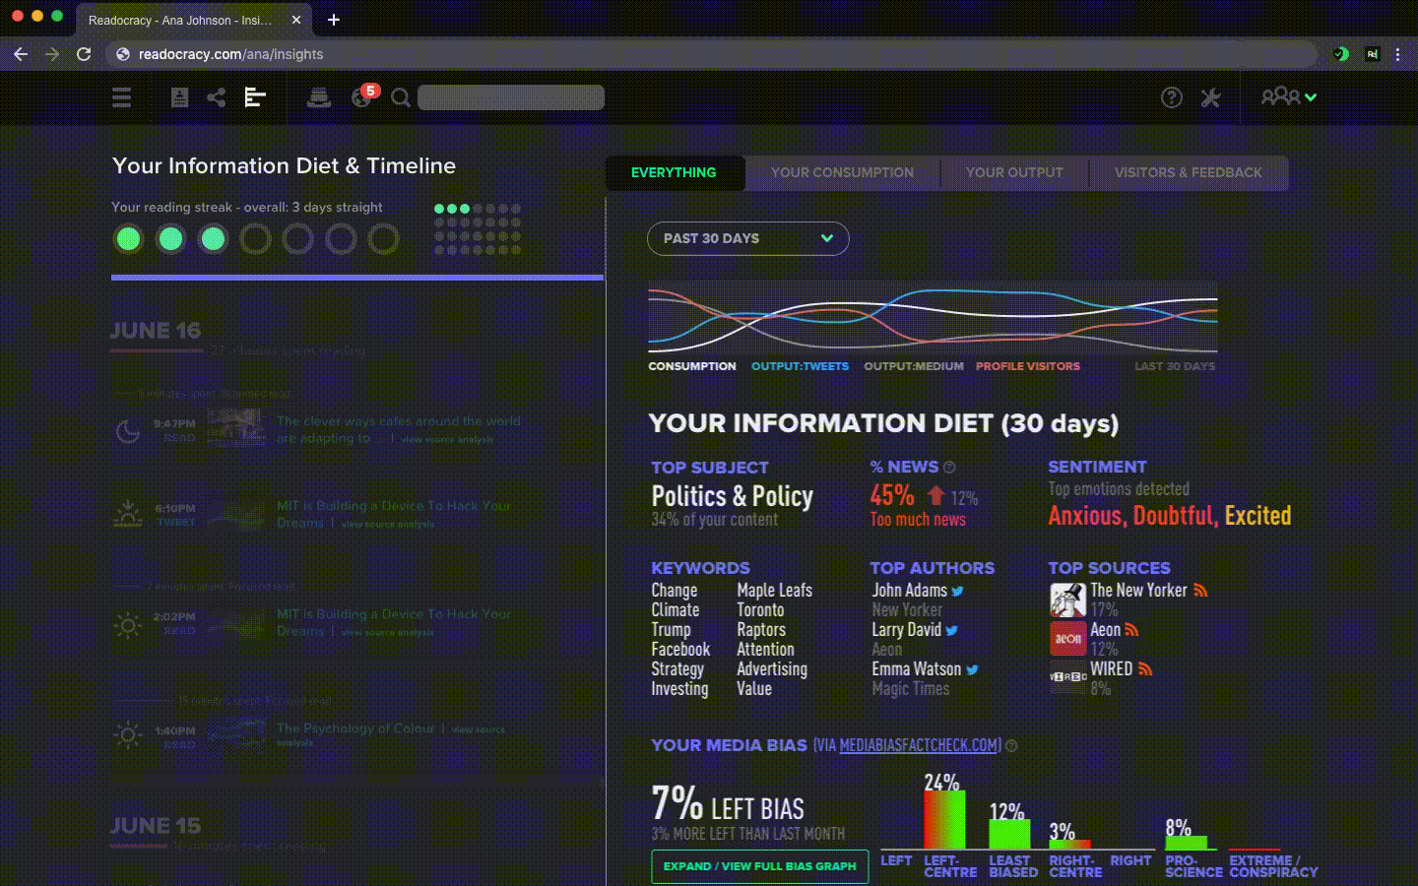
Task: Open view source analysis for 2:02PM article
Action: pos(387,633)
